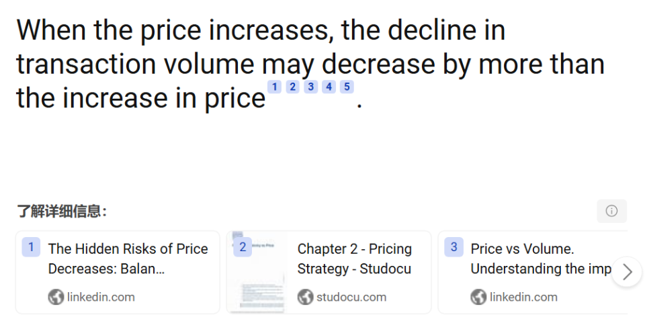Click globe icon of first linkedin.com source
The width and height of the screenshot is (645, 321).
click(56, 297)
